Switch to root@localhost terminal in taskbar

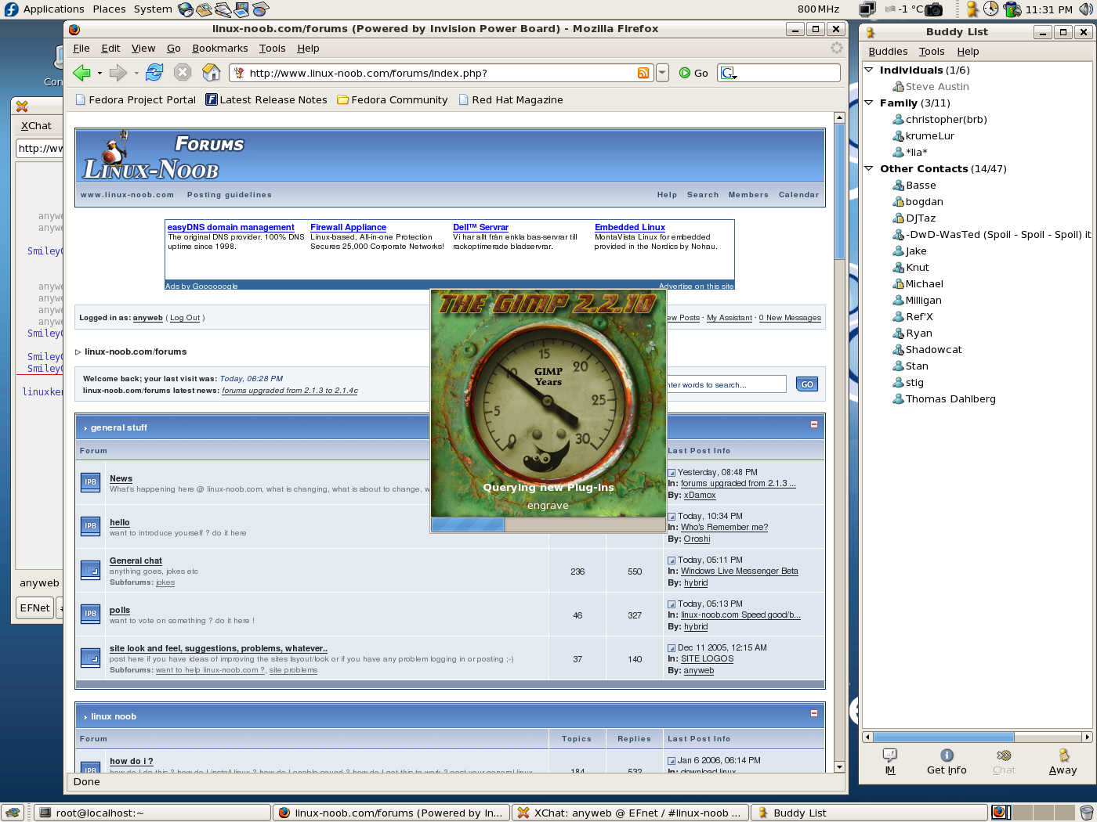[153, 813]
